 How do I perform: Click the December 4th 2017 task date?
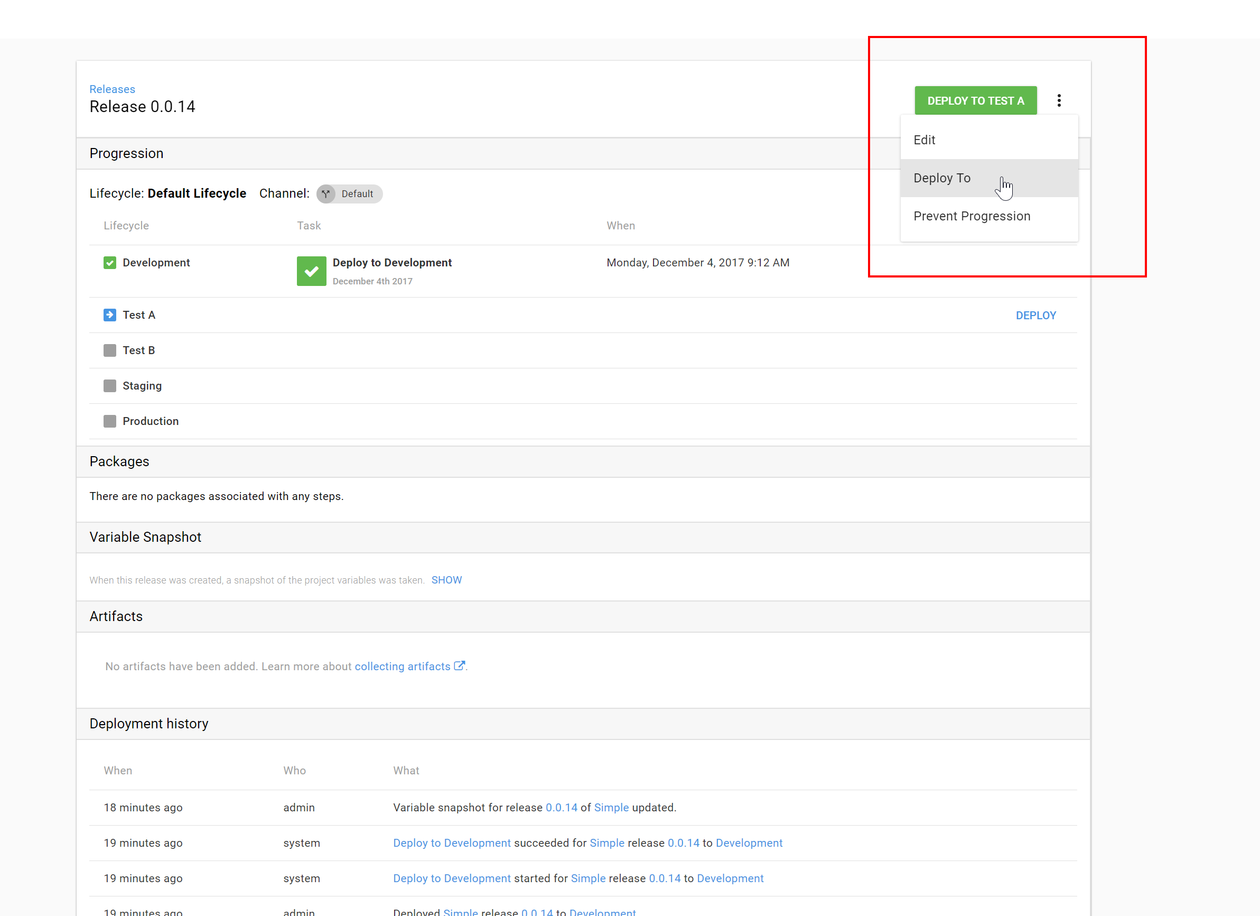372,281
